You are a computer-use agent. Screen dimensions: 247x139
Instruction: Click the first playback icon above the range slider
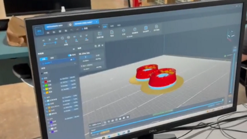43,40
